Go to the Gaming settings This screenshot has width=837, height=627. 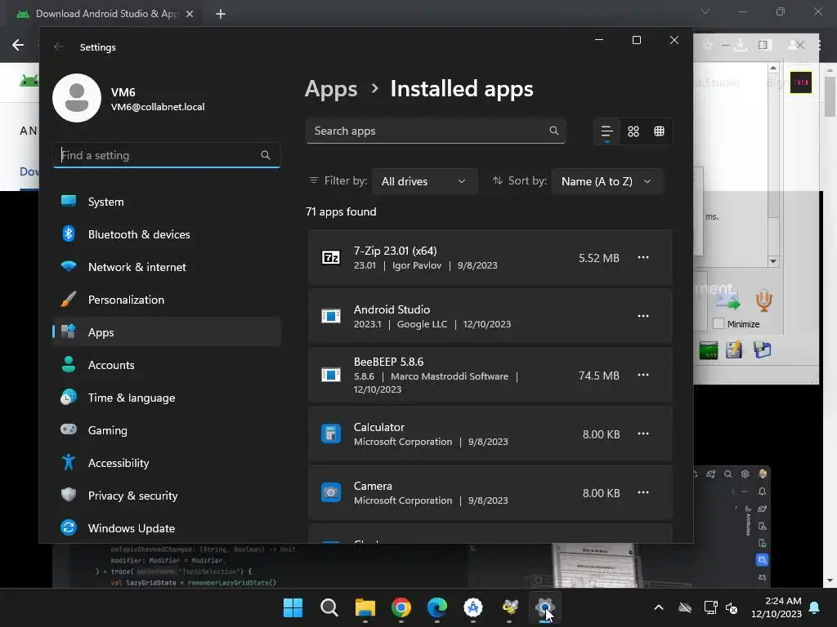[x=167, y=429]
